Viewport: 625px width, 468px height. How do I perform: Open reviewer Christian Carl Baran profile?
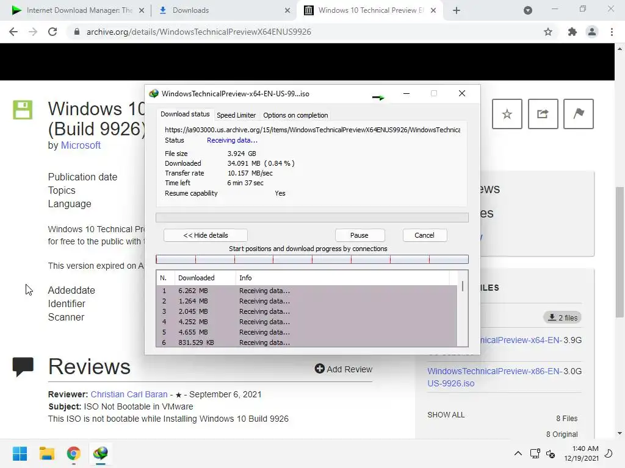tap(129, 394)
